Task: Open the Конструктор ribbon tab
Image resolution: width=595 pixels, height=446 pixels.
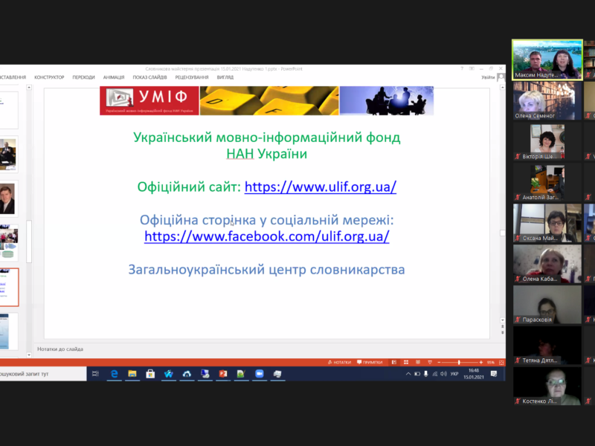Action: pos(49,77)
